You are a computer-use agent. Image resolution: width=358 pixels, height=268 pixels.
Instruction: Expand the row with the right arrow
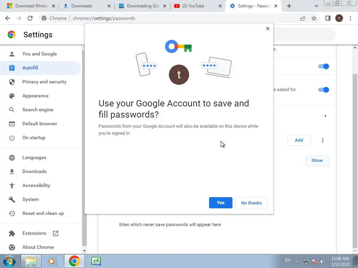pos(325,116)
